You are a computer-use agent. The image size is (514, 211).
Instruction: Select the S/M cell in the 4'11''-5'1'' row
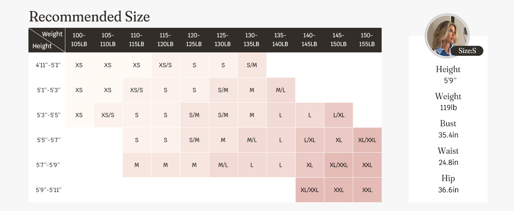252,65
